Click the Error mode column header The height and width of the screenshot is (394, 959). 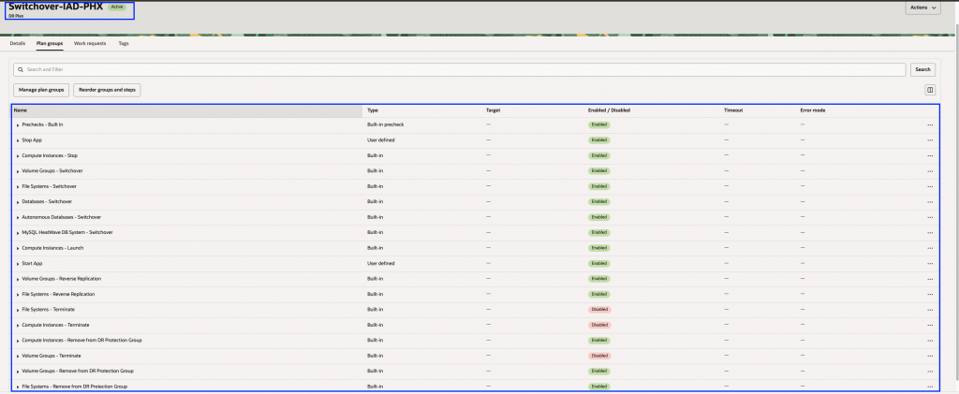pyautogui.click(x=813, y=110)
